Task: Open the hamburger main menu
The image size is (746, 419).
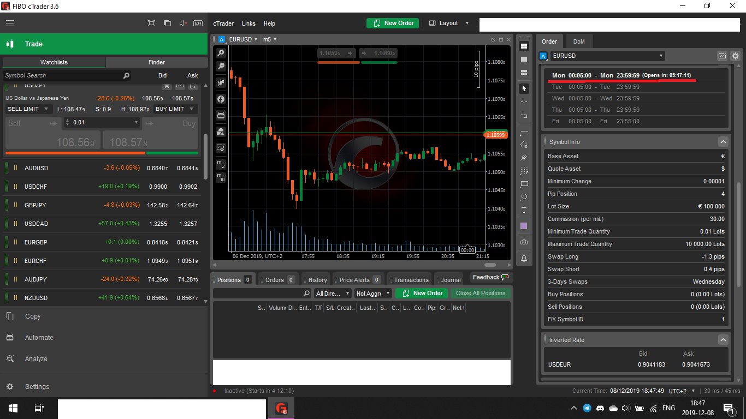Action: pos(10,23)
